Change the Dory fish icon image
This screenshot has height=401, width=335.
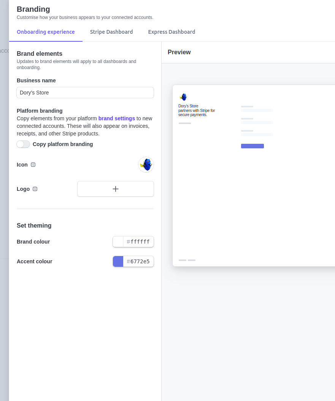pos(146,165)
